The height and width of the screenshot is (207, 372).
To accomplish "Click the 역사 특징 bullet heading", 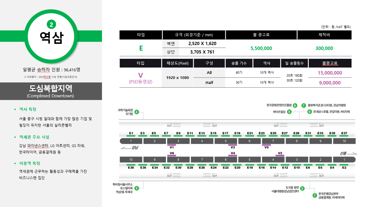I will 27,109.
